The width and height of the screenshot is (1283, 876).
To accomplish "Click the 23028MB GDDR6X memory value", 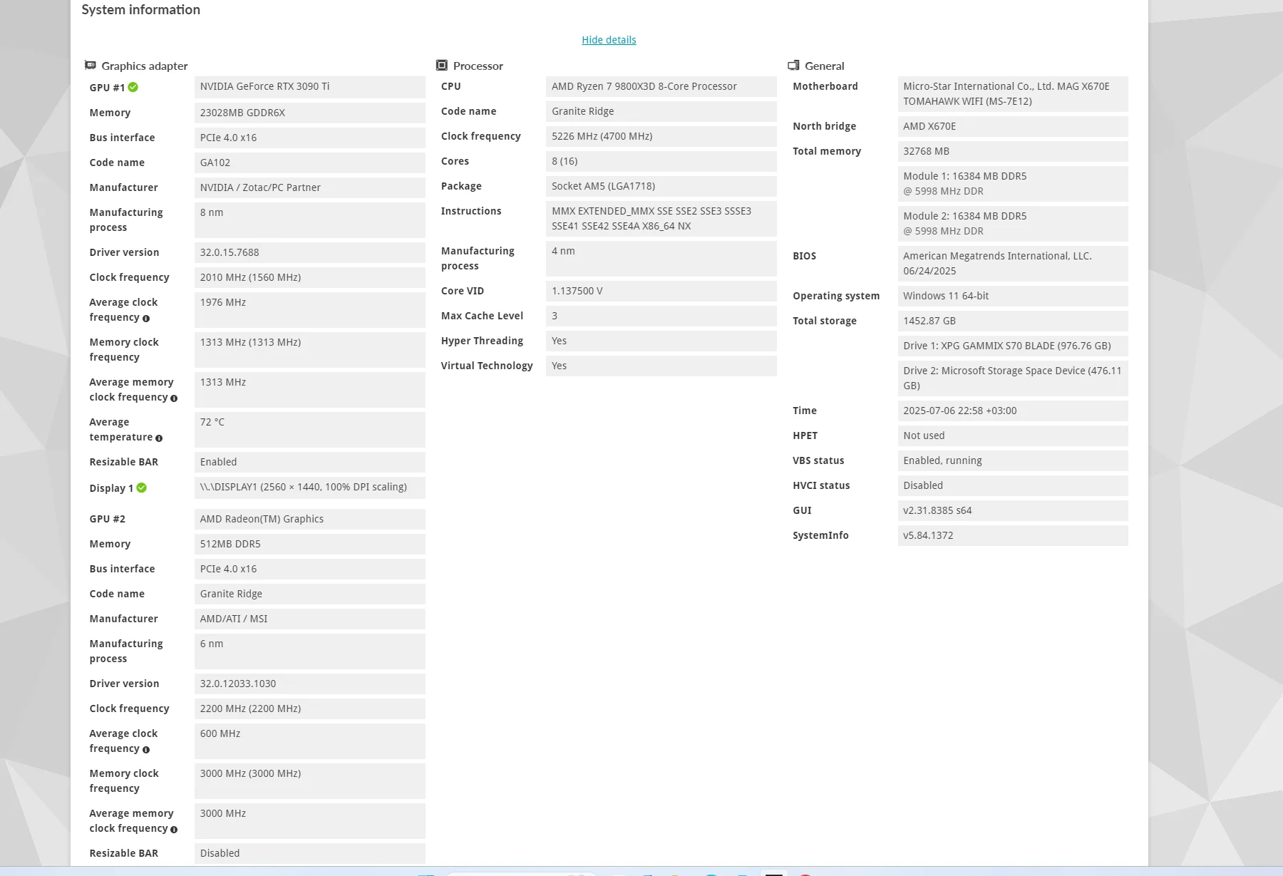I will pyautogui.click(x=310, y=113).
